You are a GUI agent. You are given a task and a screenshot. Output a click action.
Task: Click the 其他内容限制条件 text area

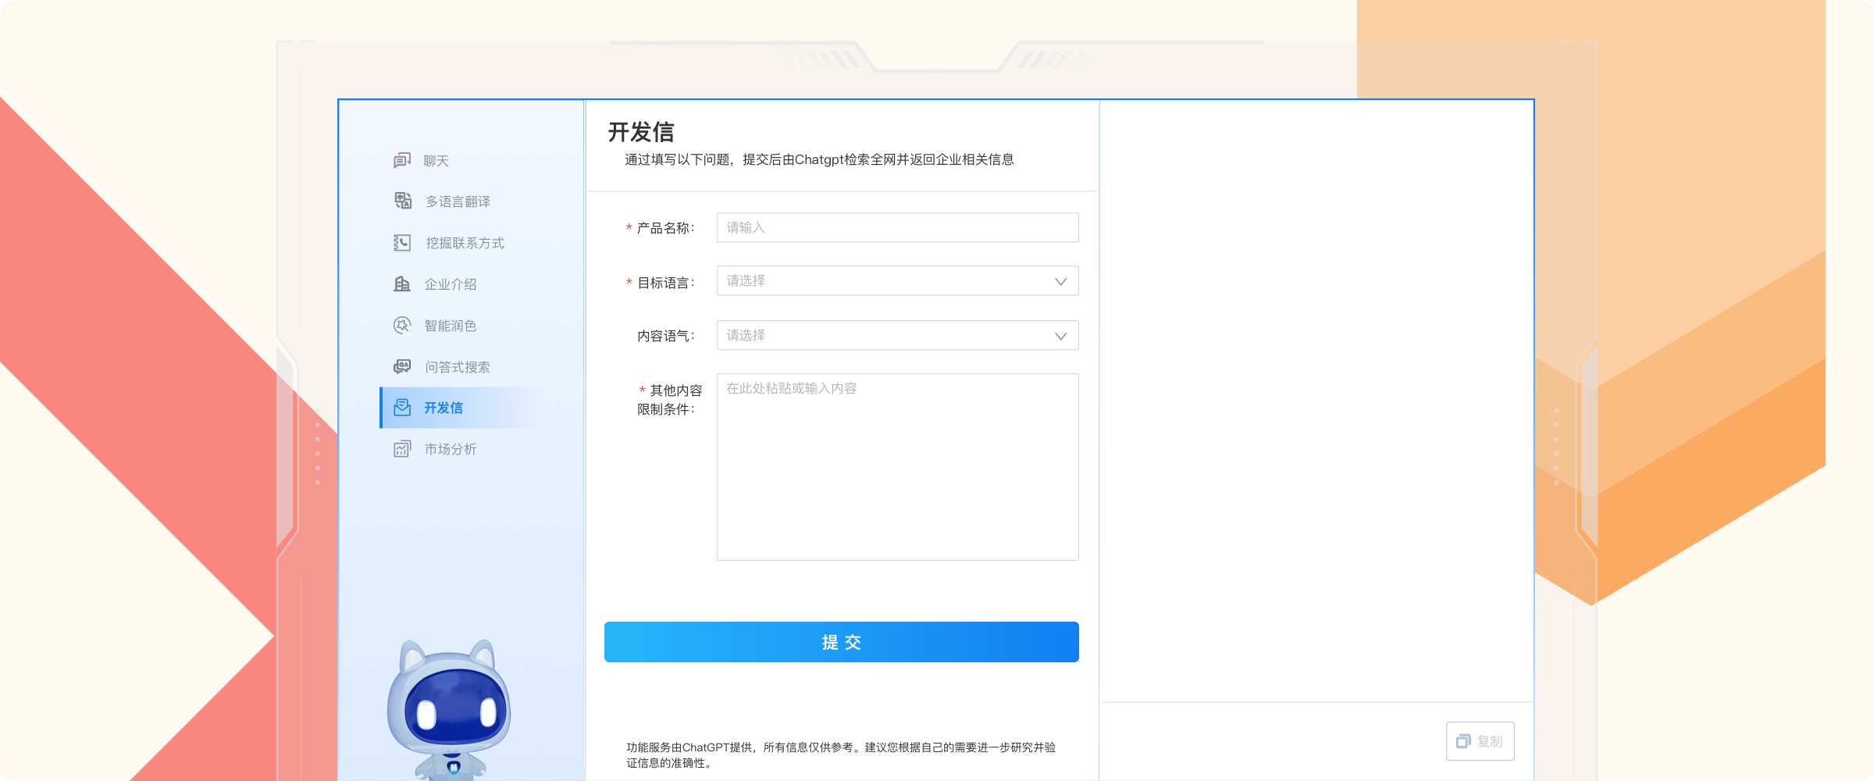(897, 467)
